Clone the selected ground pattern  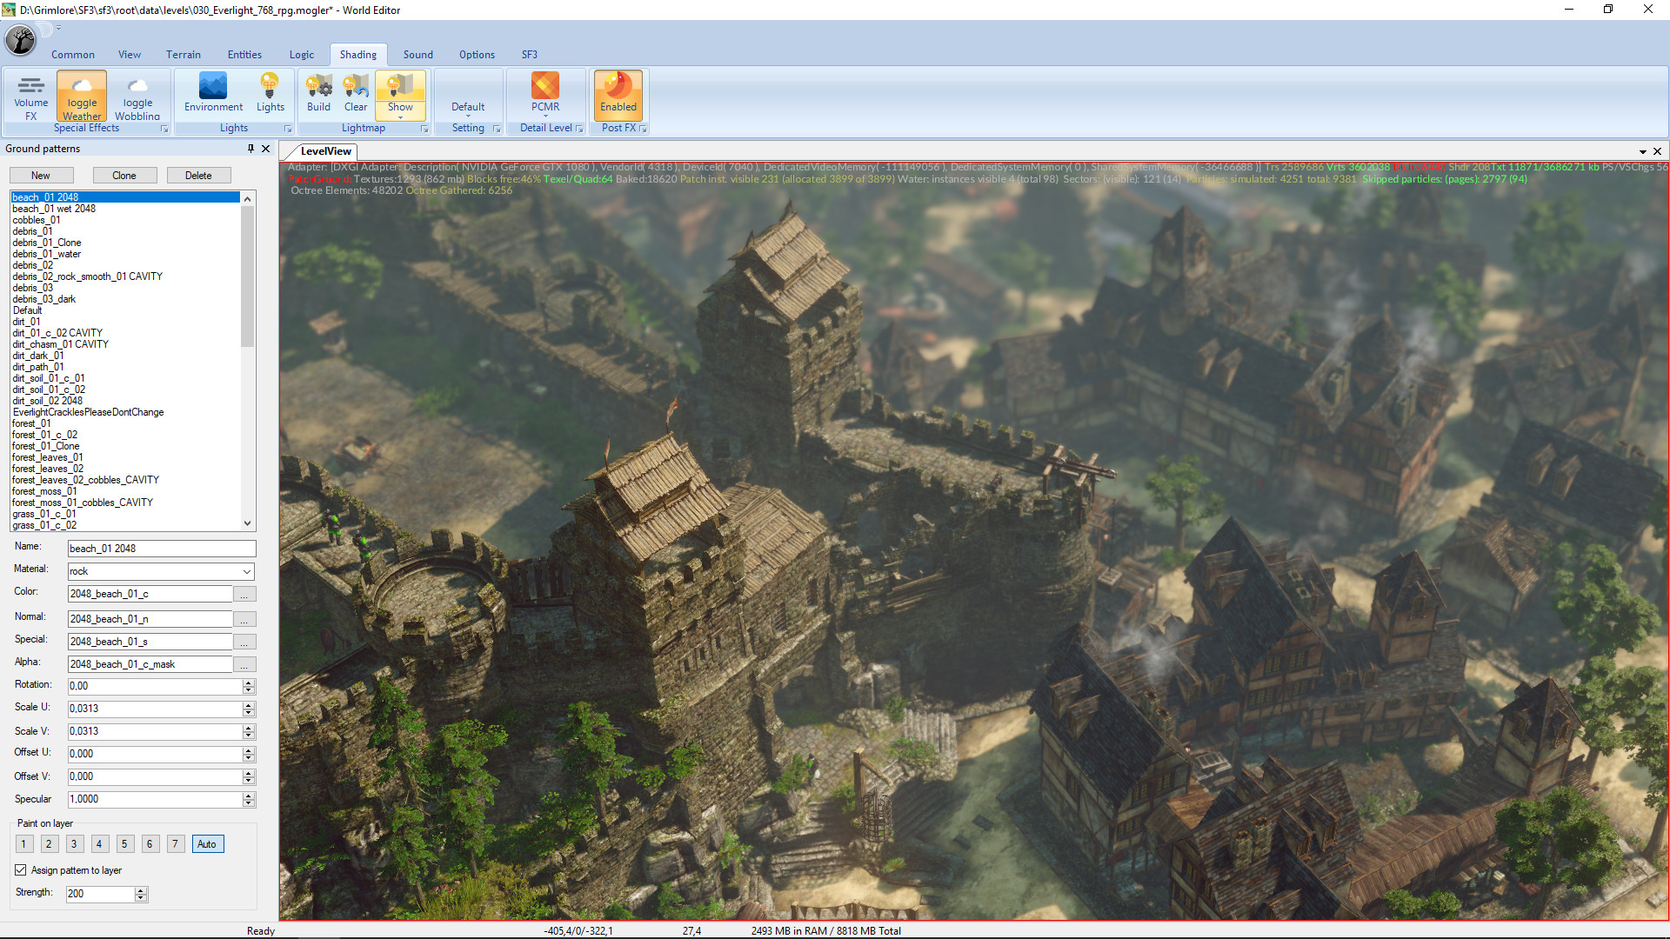point(124,175)
